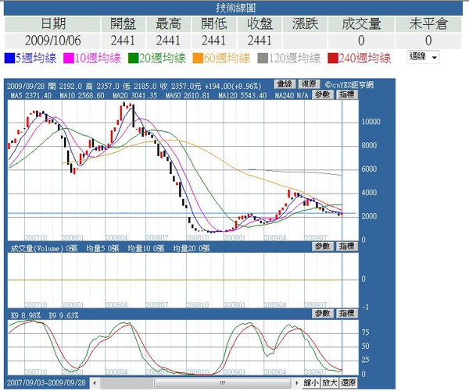The image size is (469, 391).
Task: Click the 200810 date marker on the price chart
Action: (x=198, y=238)
